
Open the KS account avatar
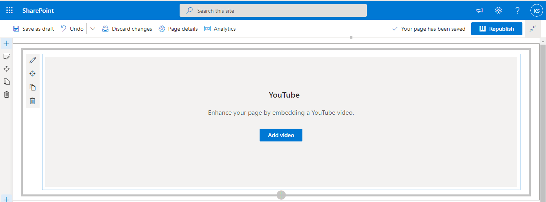pos(536,11)
